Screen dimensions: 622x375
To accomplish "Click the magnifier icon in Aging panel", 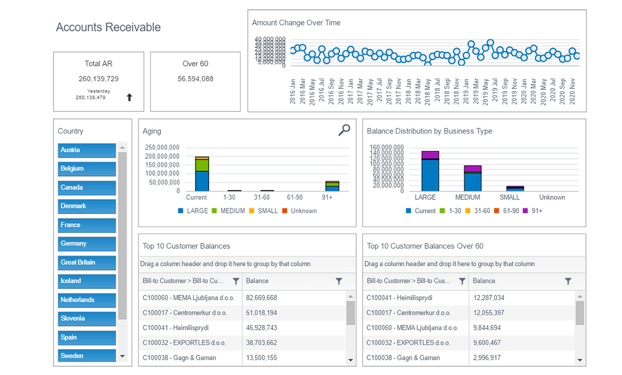I will click(x=344, y=130).
